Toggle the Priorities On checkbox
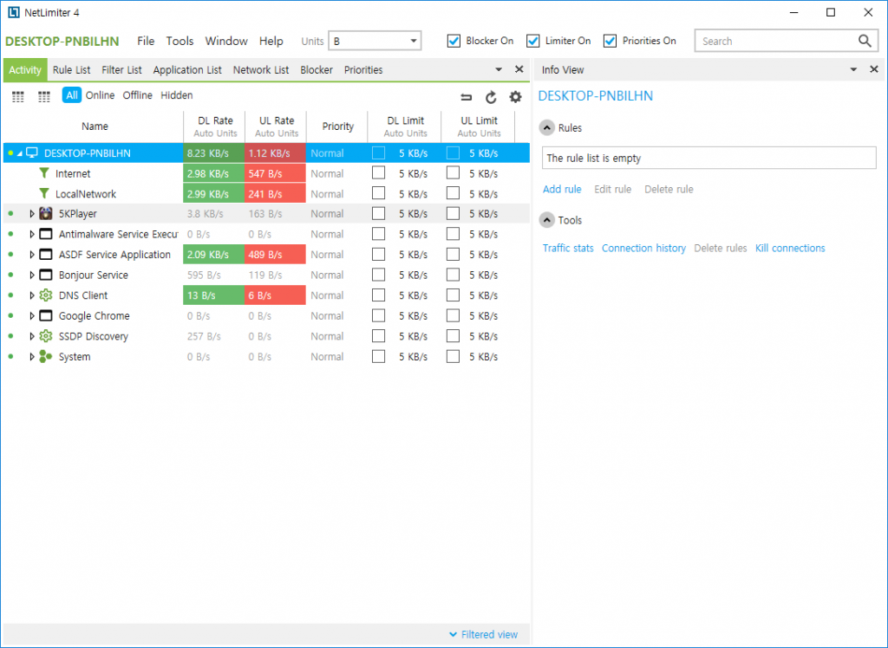 (x=610, y=41)
